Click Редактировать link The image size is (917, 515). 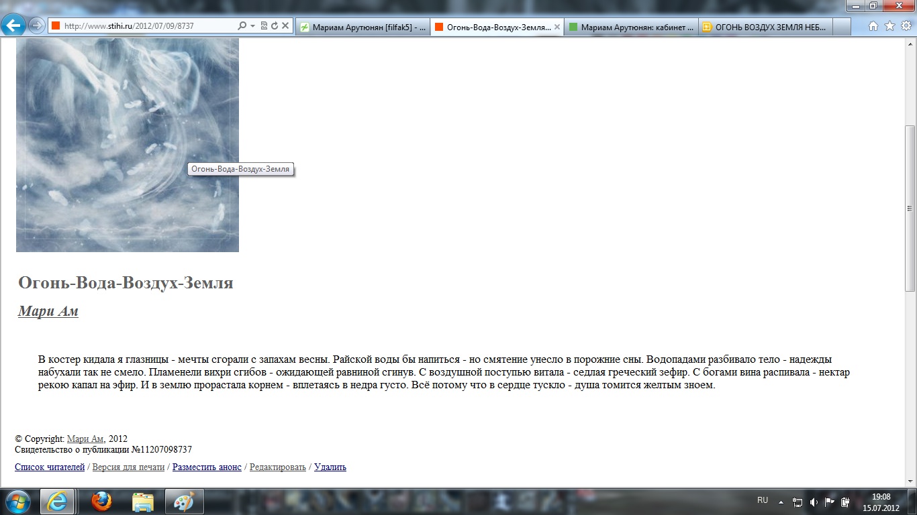tap(278, 467)
